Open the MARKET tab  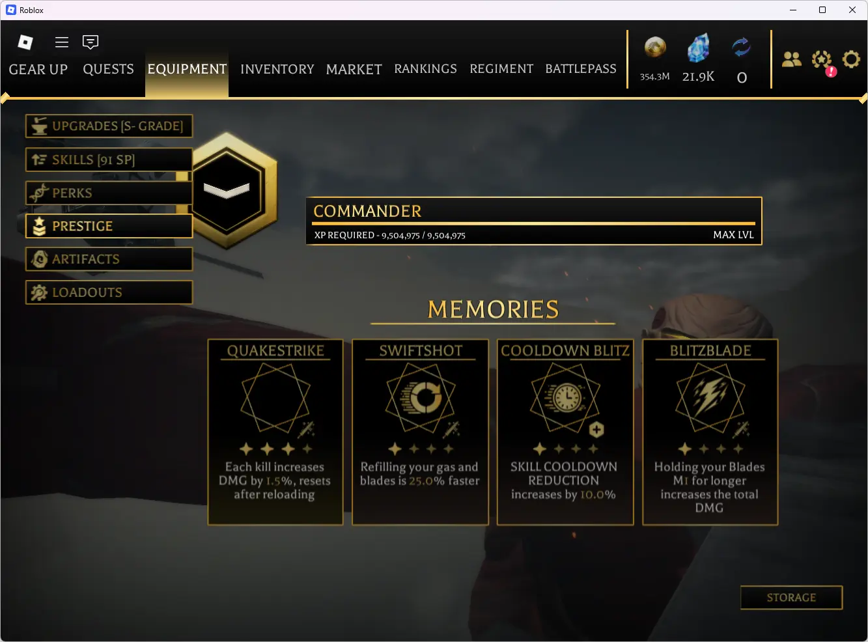354,69
